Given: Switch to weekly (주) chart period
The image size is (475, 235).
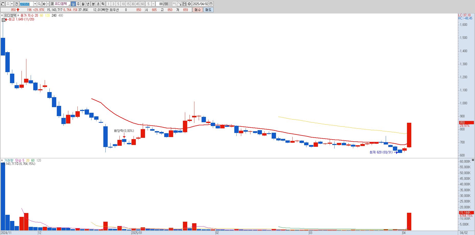Looking at the screenshot, I should 78,4.
